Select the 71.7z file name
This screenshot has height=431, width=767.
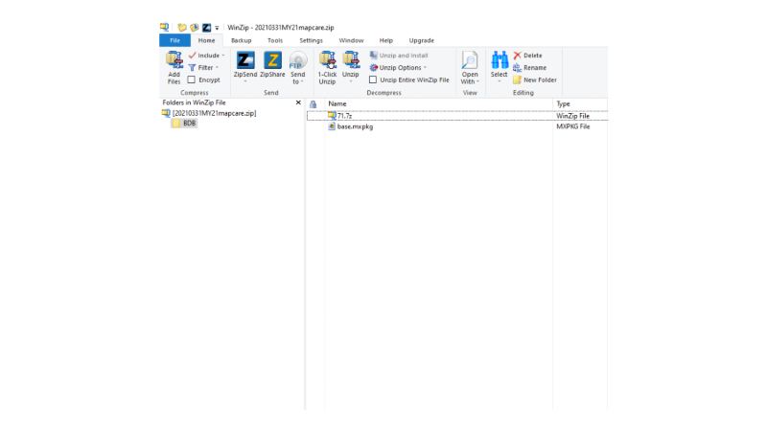(344, 116)
